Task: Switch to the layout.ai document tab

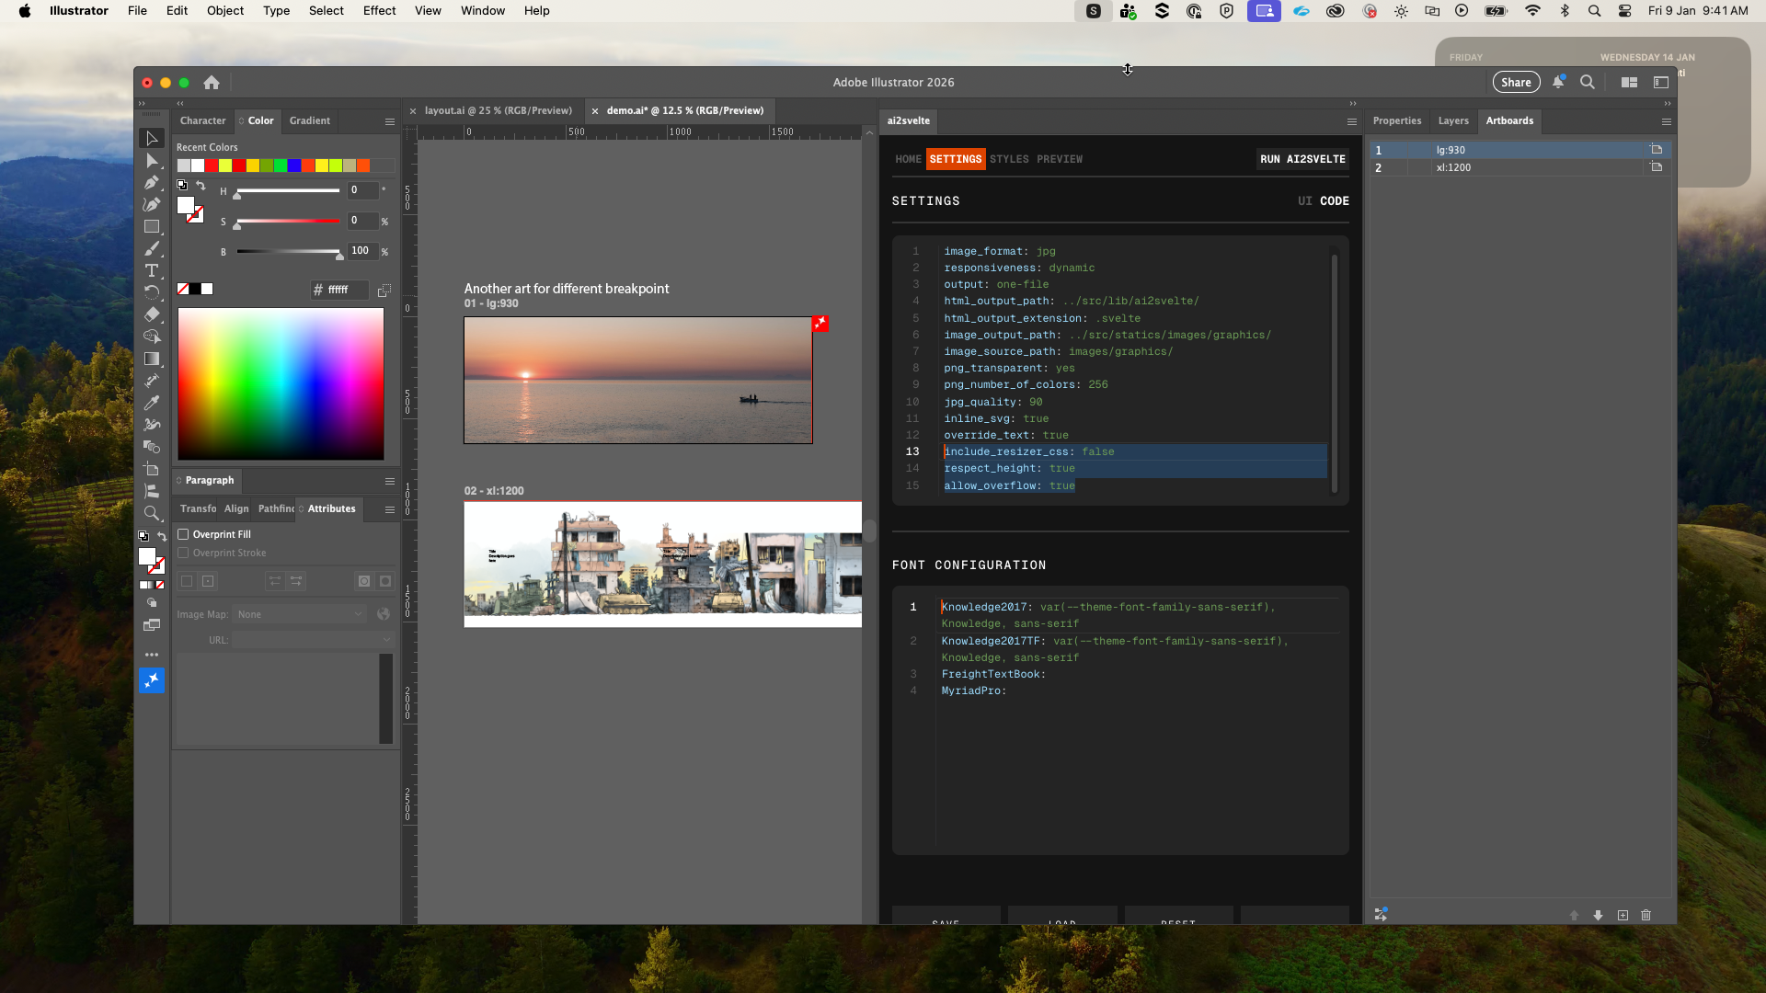Action: 498,110
